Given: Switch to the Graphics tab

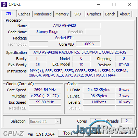Looking at the screenshot, I should pos(94,14).
